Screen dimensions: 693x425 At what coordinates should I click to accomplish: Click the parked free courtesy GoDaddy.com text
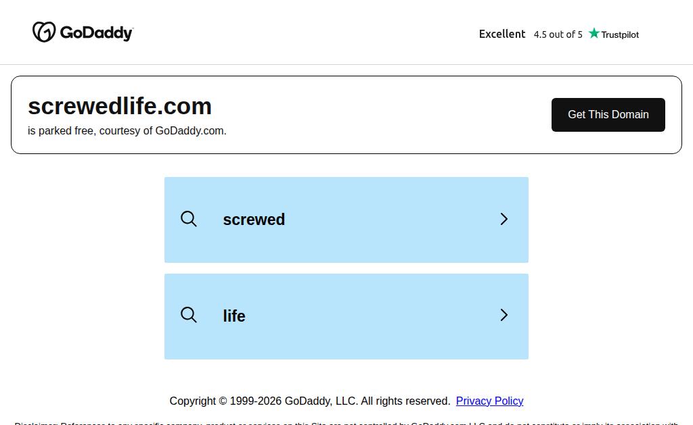127,130
